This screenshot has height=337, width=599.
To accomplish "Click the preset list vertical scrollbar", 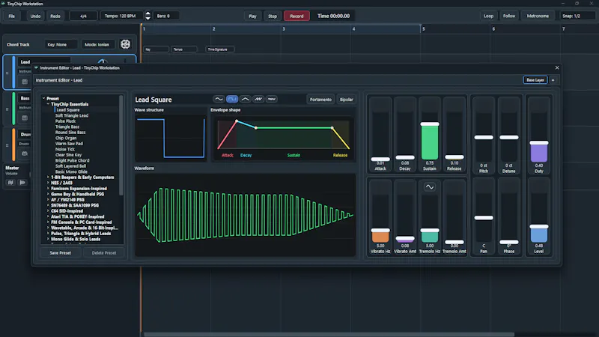I will tap(121, 145).
